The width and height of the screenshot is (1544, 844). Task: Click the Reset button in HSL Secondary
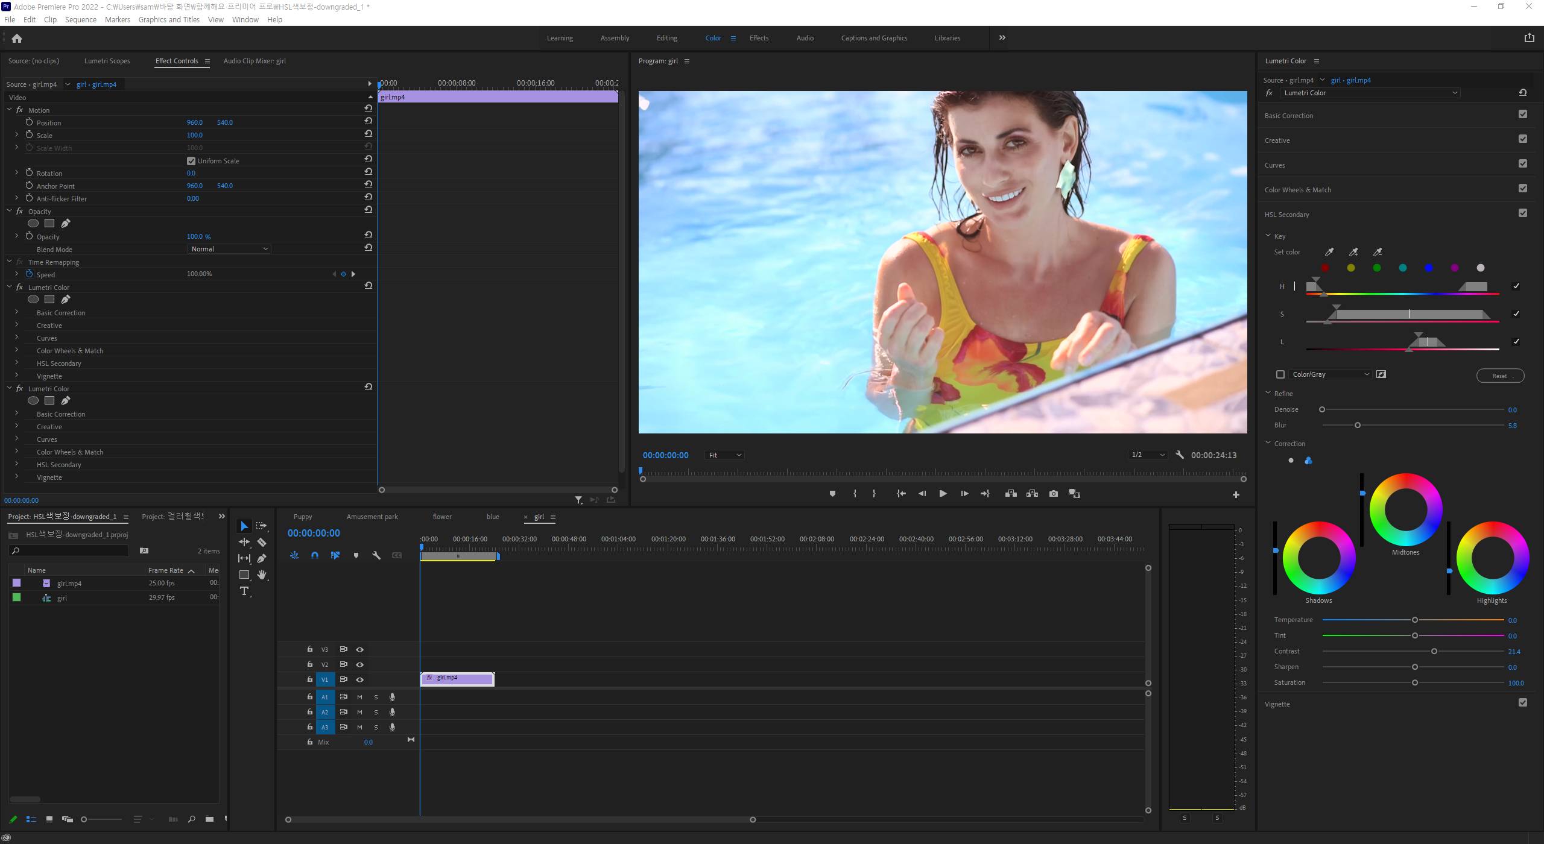pyautogui.click(x=1499, y=376)
